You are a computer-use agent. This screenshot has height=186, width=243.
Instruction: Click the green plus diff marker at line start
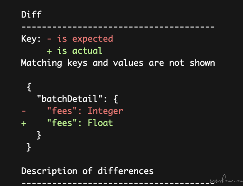pyautogui.click(x=24, y=123)
